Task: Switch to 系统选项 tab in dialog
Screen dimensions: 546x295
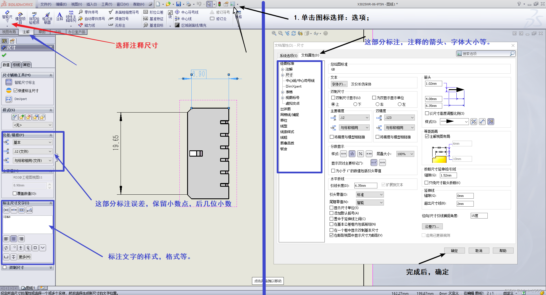Action: coord(288,55)
